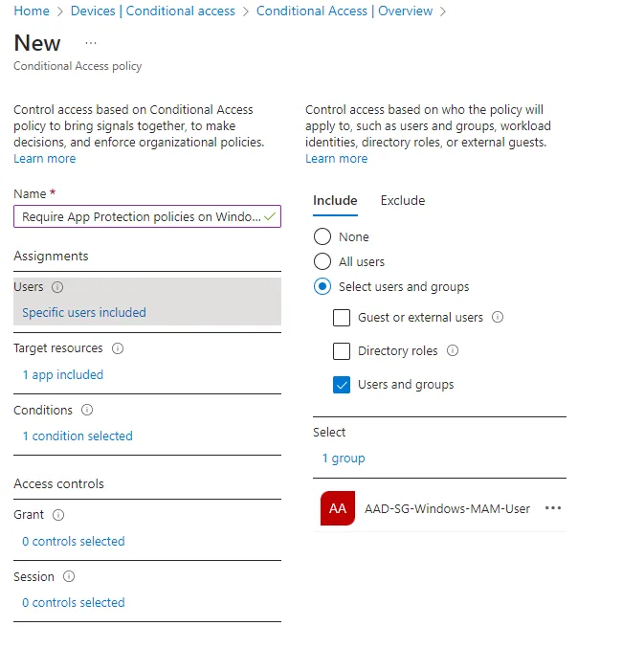Switch to the Include tab

[335, 200]
